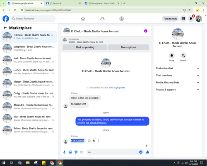207x166 pixels.
Task: Click Mark as pending button
Action: [85, 47]
